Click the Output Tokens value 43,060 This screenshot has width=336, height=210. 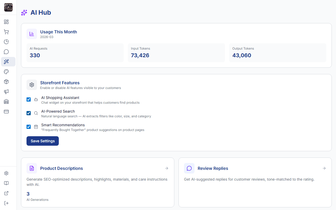tap(242, 55)
